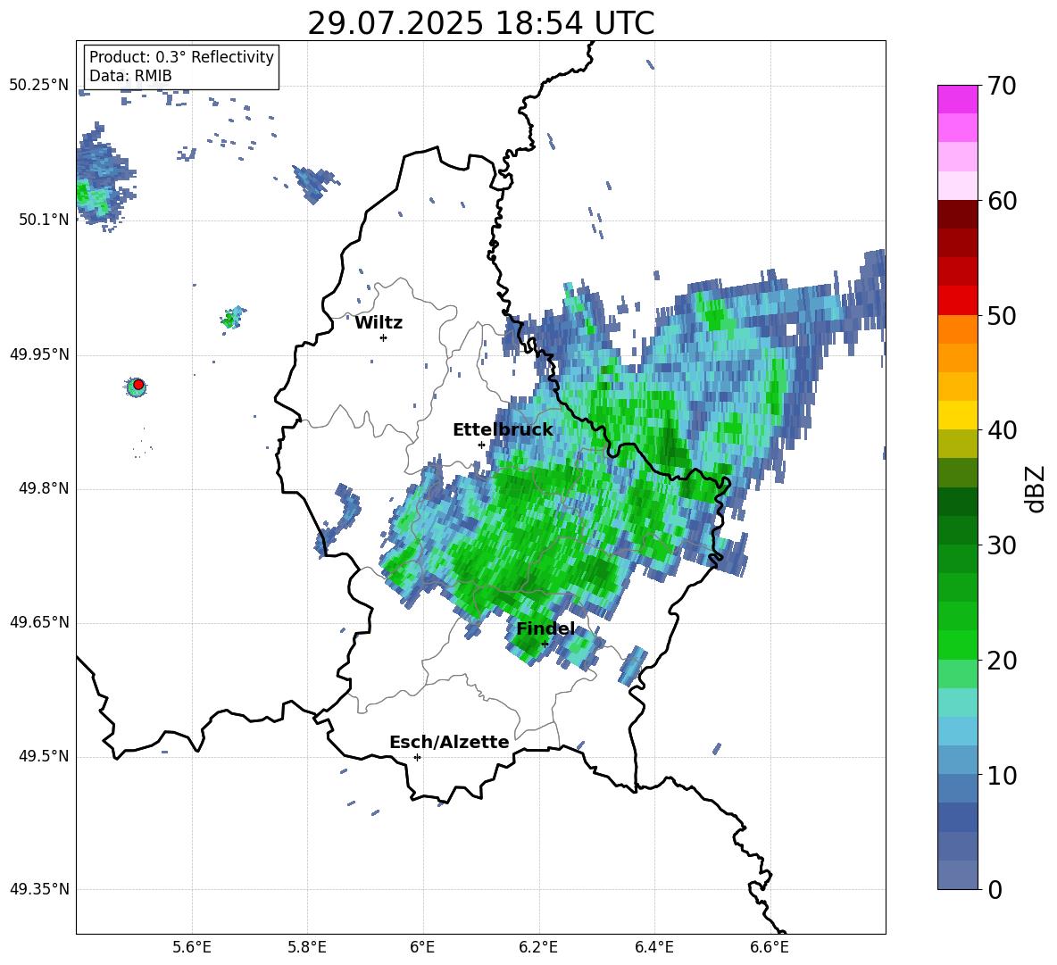Click the Data: RMIB line

click(130, 76)
